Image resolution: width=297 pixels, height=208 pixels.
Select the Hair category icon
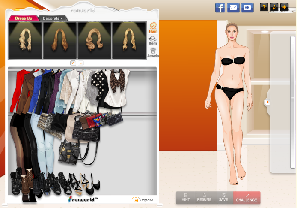click(153, 27)
